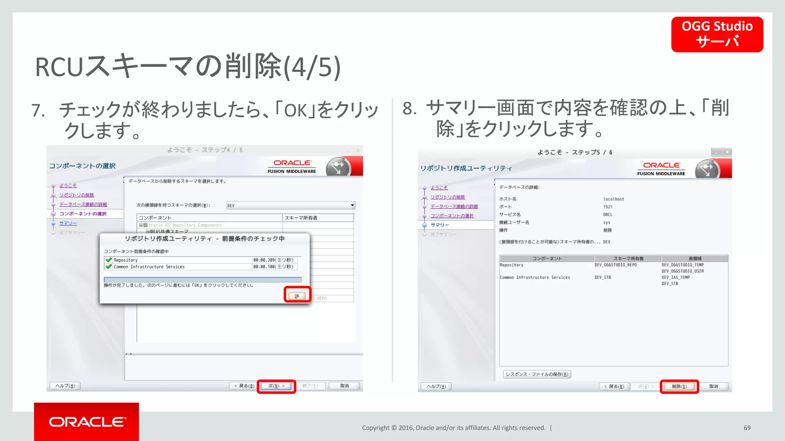Click 取消 in the step 4 window

point(344,386)
